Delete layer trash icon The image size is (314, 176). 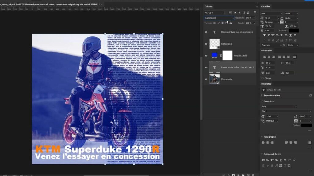pyautogui.click(x=253, y=175)
